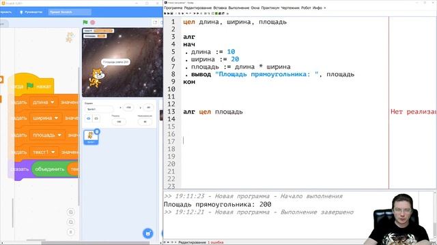Viewport: 437px width, 245px height.
Task: Zoom in the Scratch workspace
Action: (x=71, y=212)
